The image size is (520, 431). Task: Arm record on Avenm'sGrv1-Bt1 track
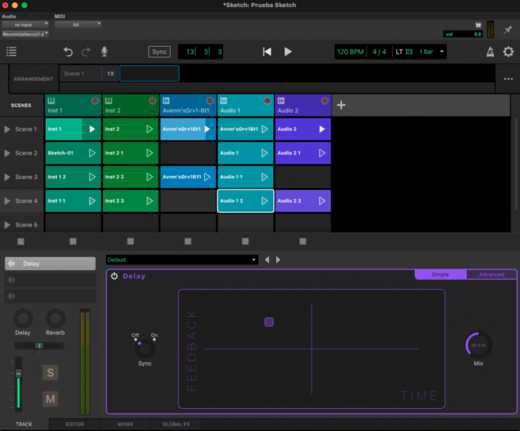pyautogui.click(x=209, y=101)
